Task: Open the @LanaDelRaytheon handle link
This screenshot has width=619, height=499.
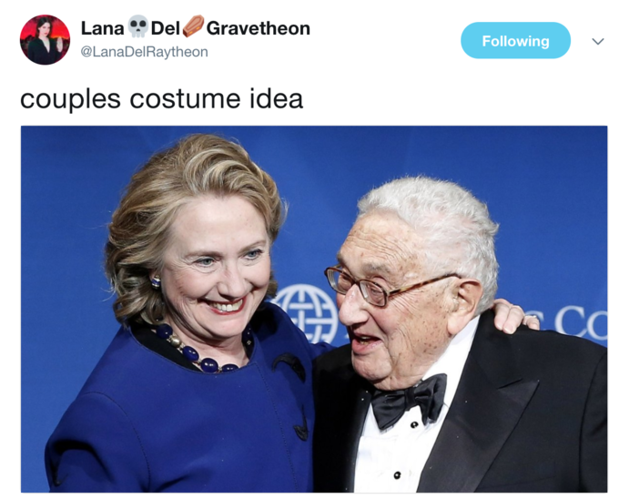Action: pyautogui.click(x=144, y=52)
